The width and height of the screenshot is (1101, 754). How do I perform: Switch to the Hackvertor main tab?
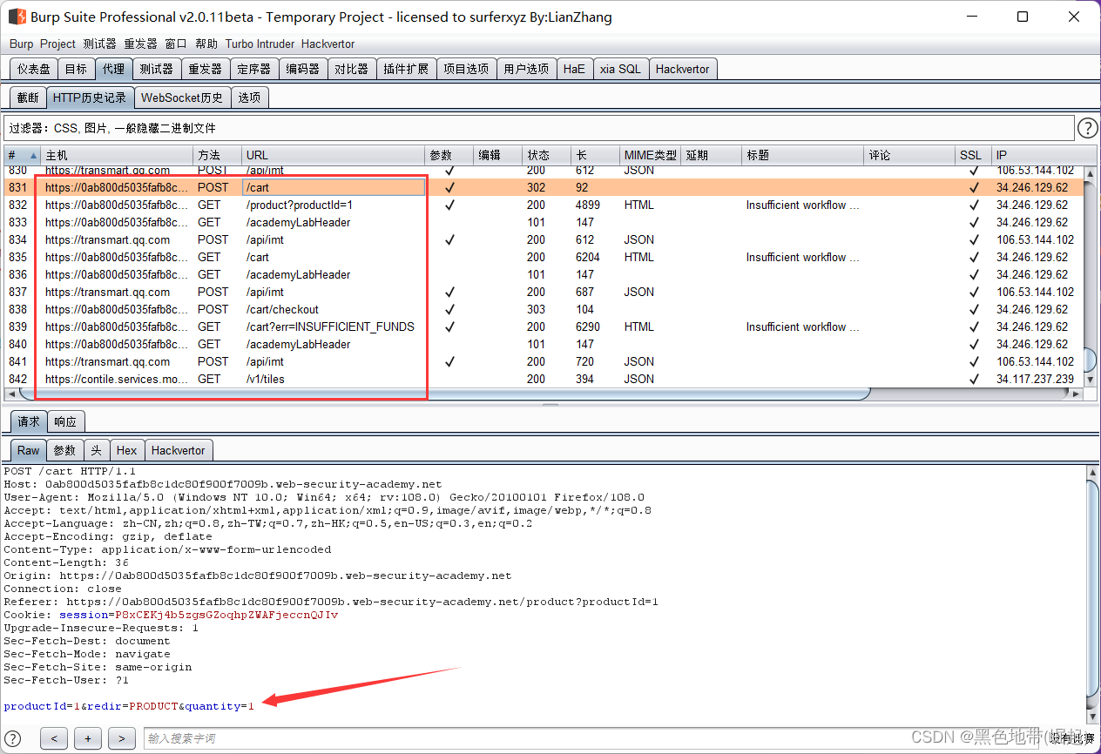click(x=683, y=69)
